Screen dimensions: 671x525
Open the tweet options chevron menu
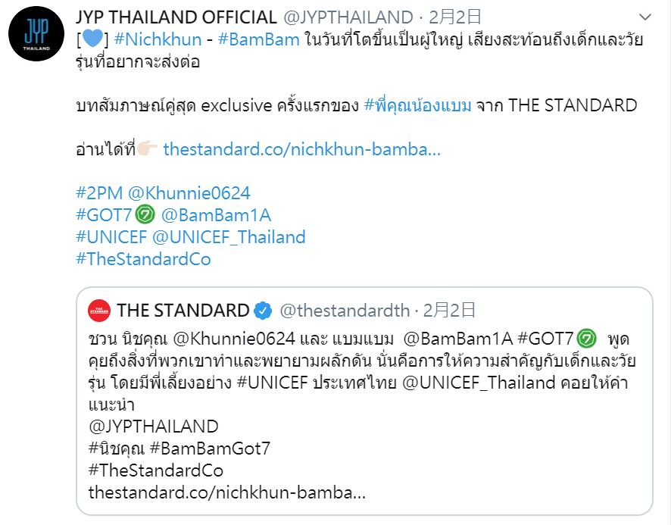pyautogui.click(x=644, y=17)
